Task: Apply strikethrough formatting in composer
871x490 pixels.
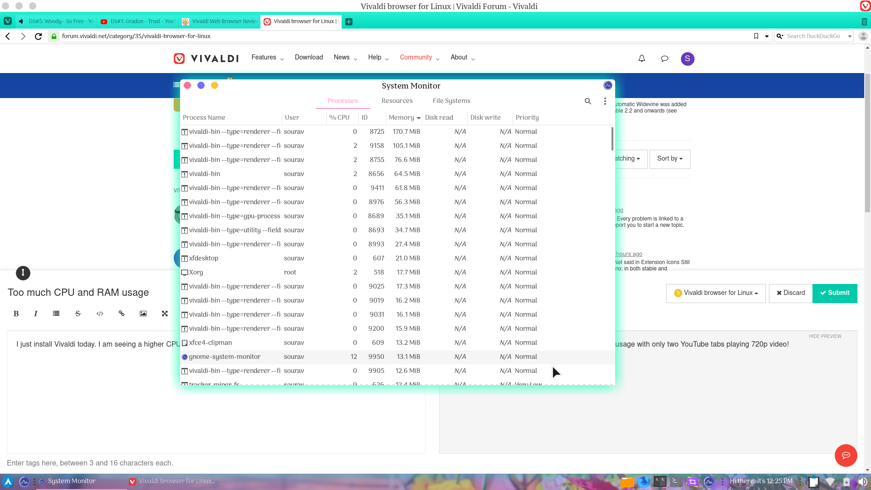Action: pyautogui.click(x=78, y=314)
